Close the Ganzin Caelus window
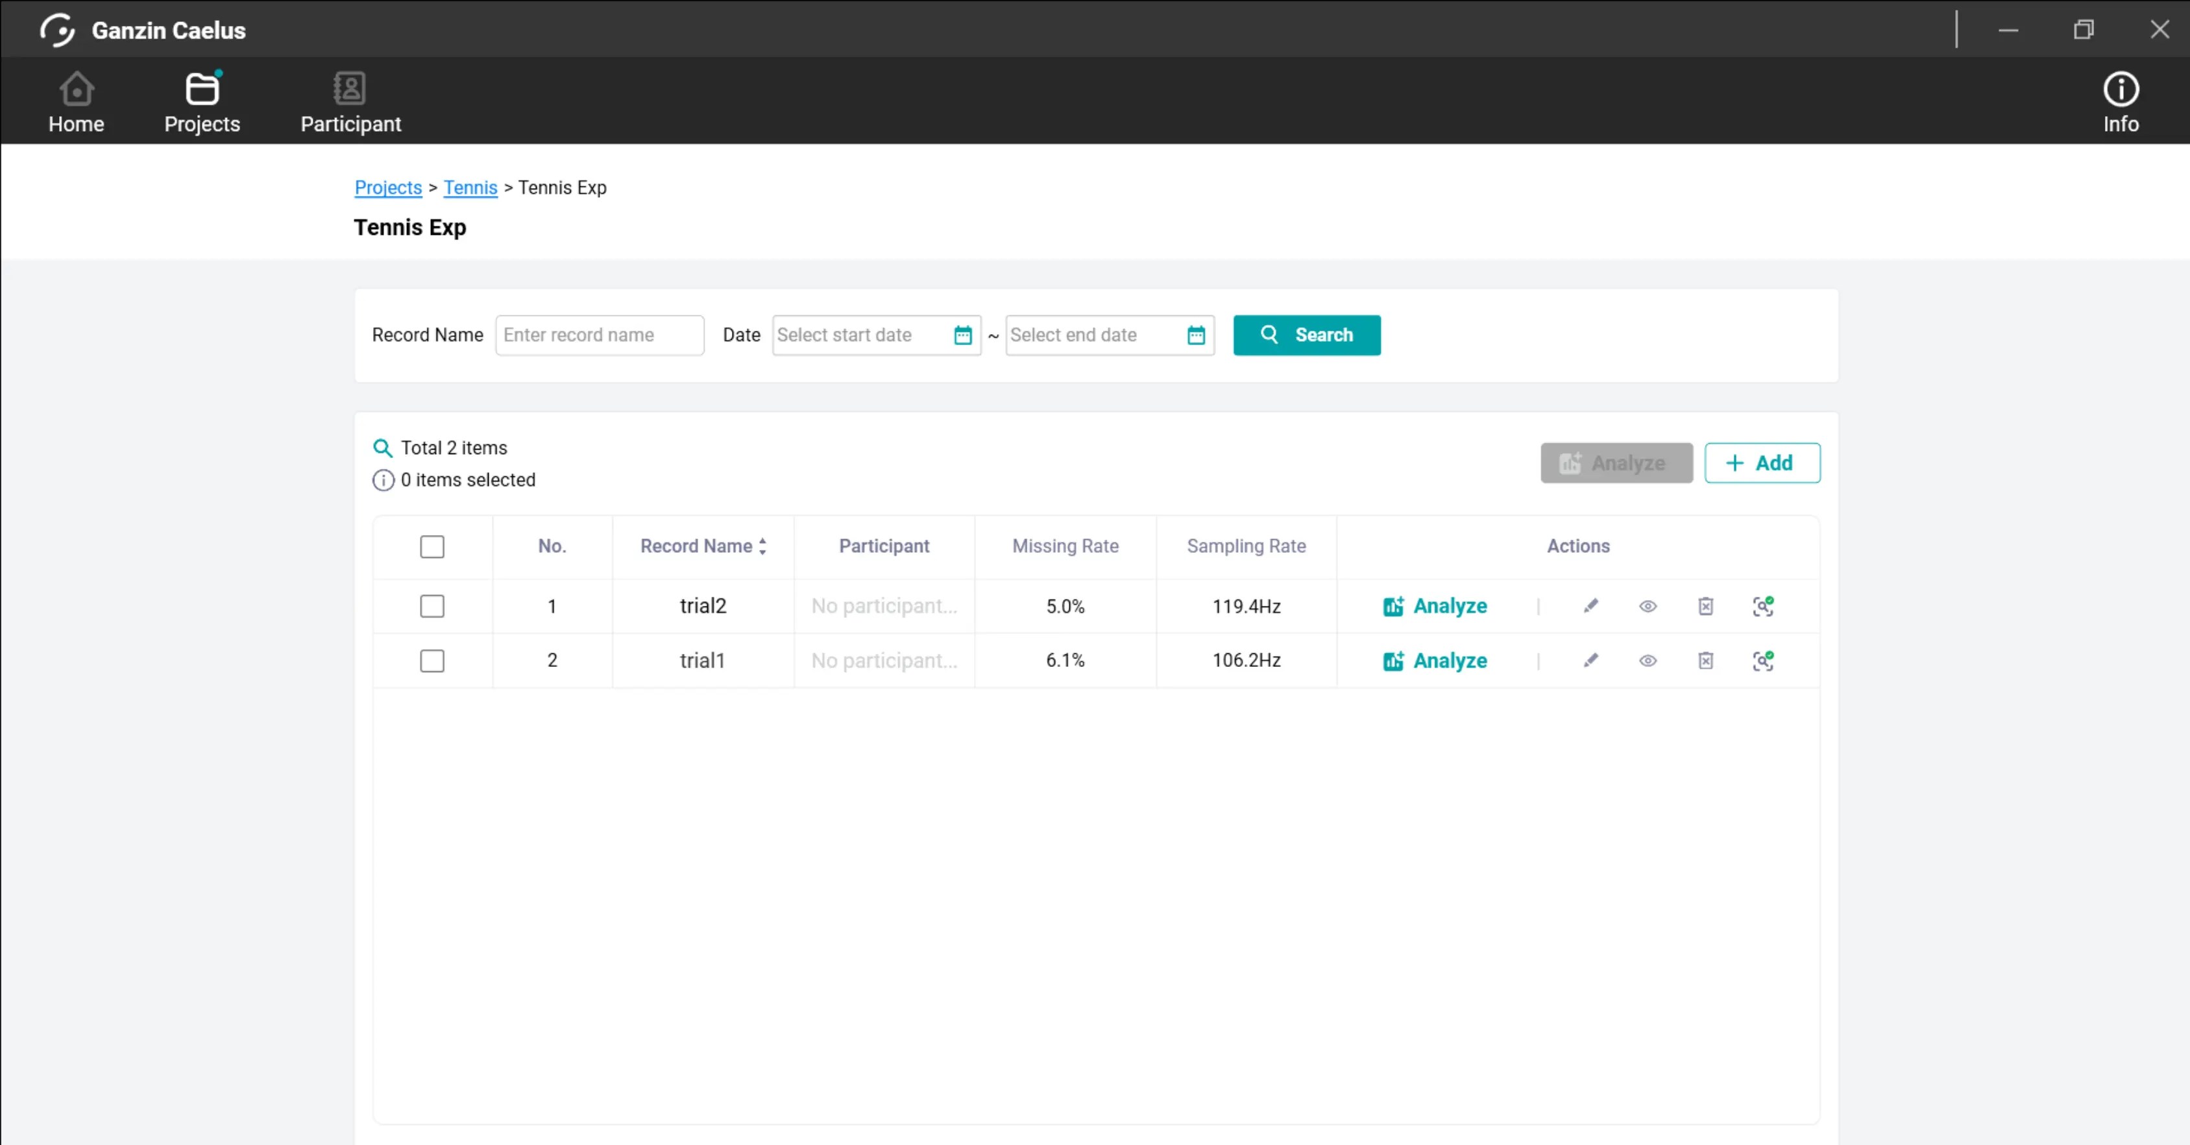Image resolution: width=2190 pixels, height=1145 pixels. tap(2160, 30)
